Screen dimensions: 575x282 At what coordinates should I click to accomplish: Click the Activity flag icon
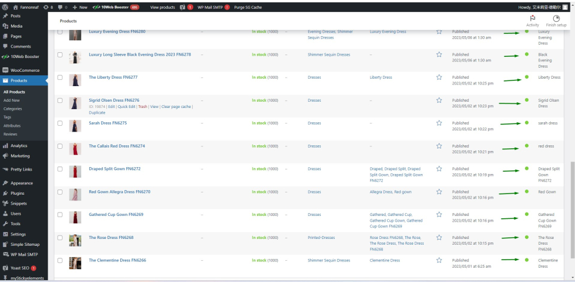[532, 18]
